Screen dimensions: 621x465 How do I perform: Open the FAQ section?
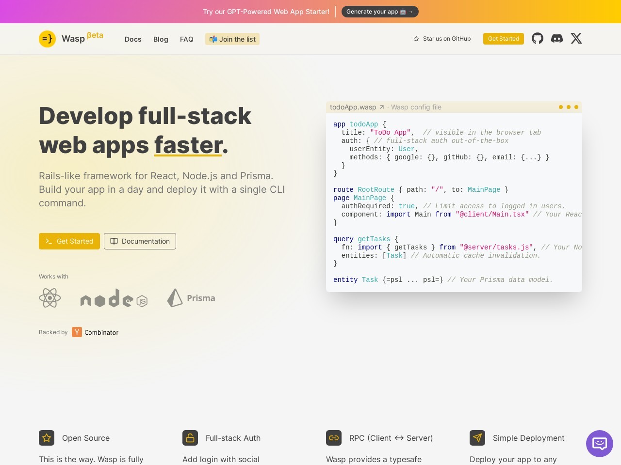point(187,39)
